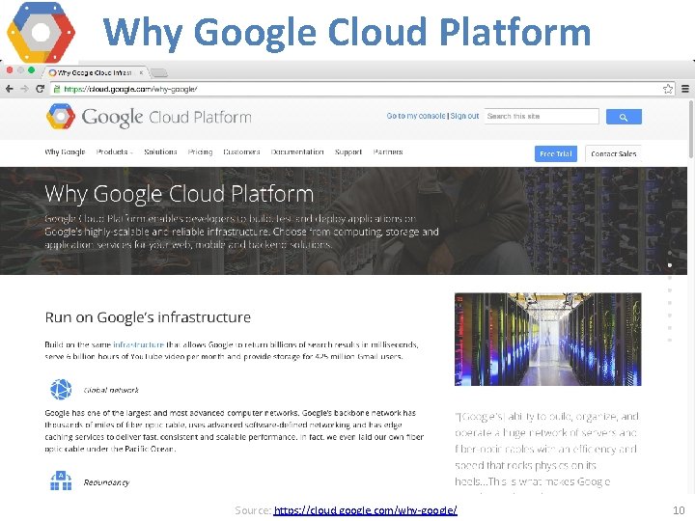Open the Why Google nav item
Screen dimensions: 695x521
pyautogui.click(x=65, y=152)
